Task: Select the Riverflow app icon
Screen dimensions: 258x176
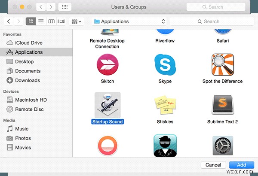Action: tap(165, 32)
